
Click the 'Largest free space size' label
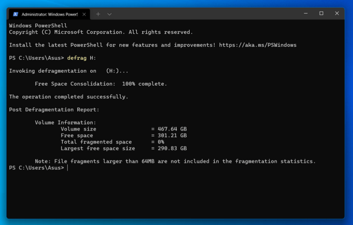(98, 148)
